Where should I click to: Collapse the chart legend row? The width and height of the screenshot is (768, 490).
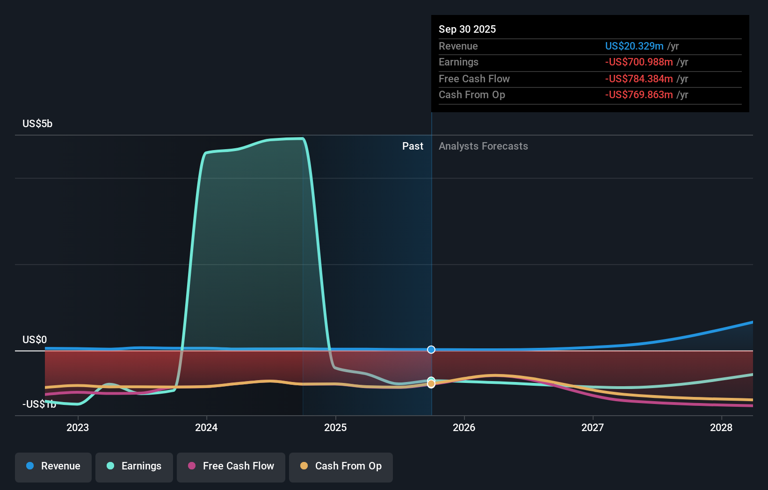(x=203, y=467)
